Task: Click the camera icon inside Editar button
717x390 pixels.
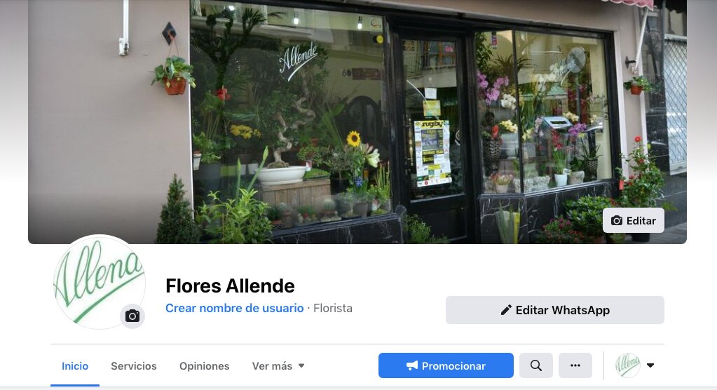Action: click(617, 221)
